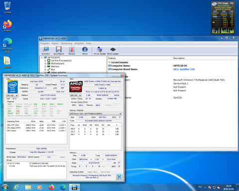Select Bus in the tree
This screenshot has width=239, height=191.
point(53,70)
